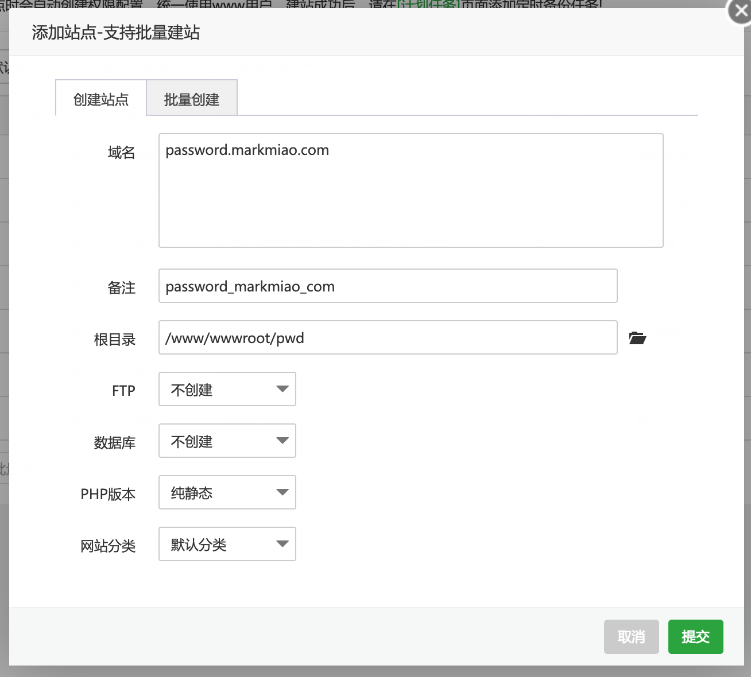
Task: Click the 数据库 field label
Action: tap(115, 442)
